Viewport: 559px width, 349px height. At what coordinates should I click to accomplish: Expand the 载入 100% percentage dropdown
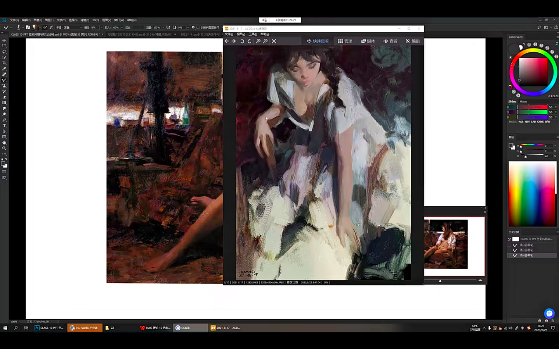coord(122,28)
